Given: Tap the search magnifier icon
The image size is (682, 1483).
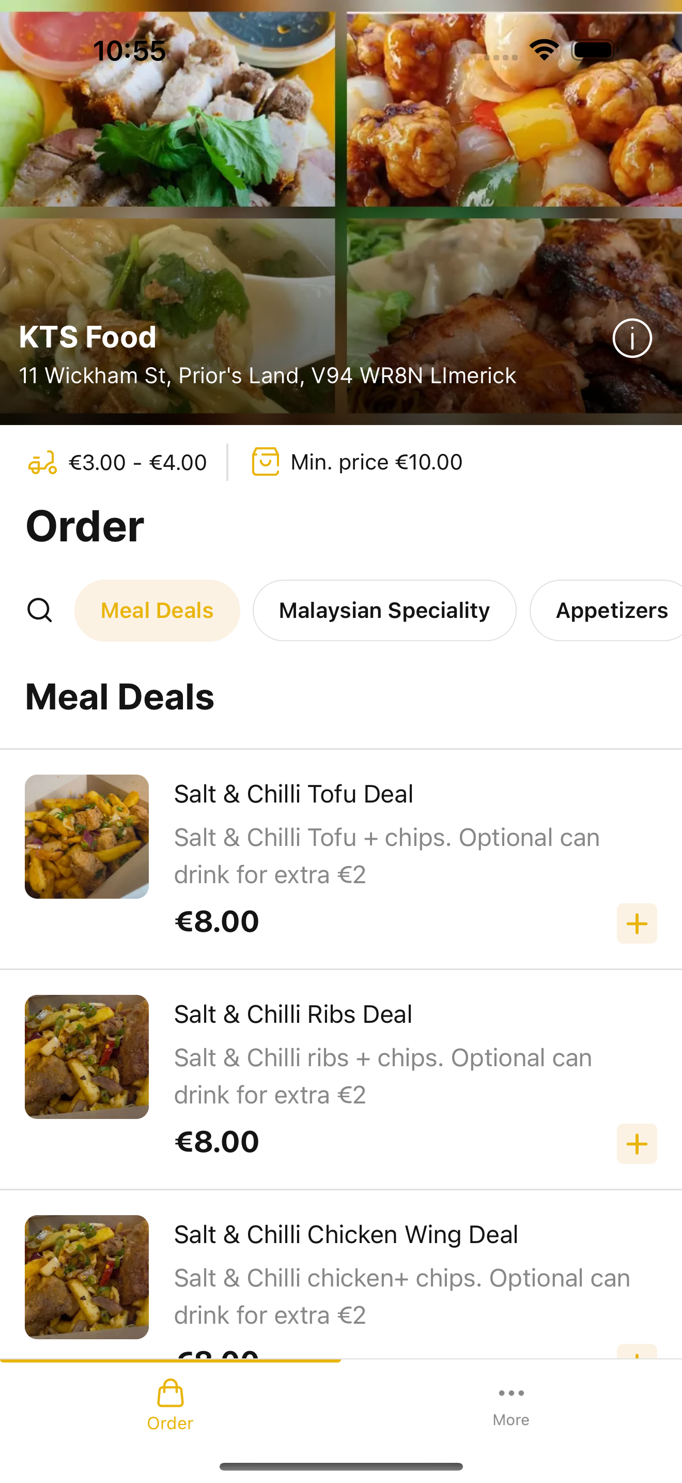Looking at the screenshot, I should [x=40, y=610].
